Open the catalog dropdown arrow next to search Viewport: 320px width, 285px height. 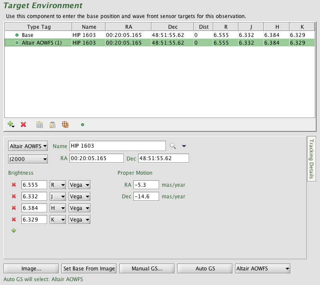coord(184,146)
